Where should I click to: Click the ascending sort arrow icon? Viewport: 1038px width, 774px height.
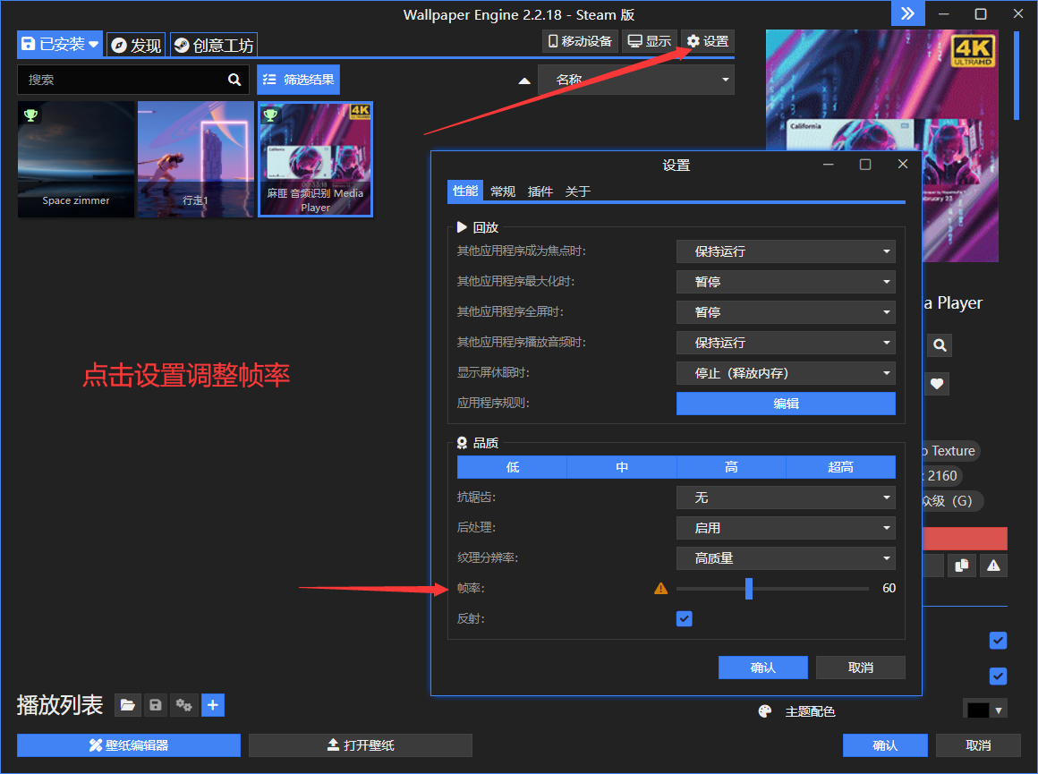coord(524,81)
